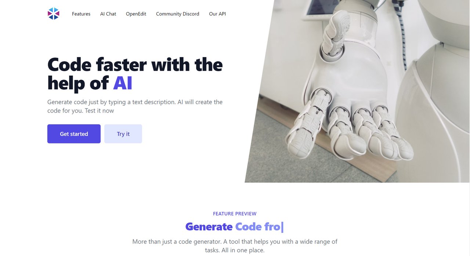This screenshot has height=256, width=470.
Task: Visit the Community Discord link
Action: pyautogui.click(x=177, y=14)
